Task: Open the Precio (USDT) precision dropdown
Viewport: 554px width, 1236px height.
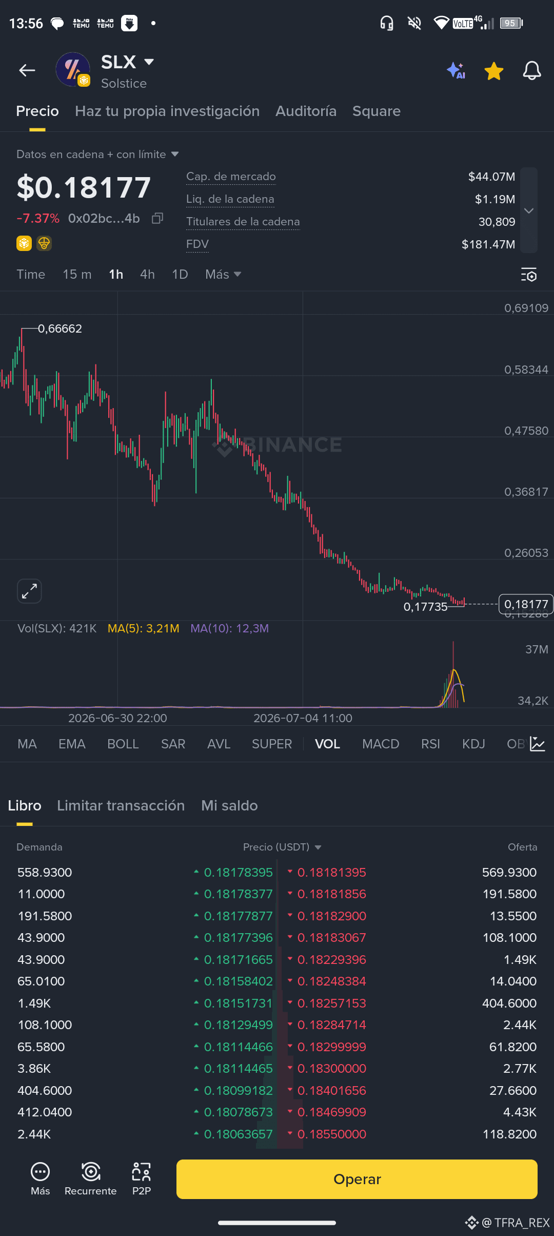Action: [x=282, y=847]
